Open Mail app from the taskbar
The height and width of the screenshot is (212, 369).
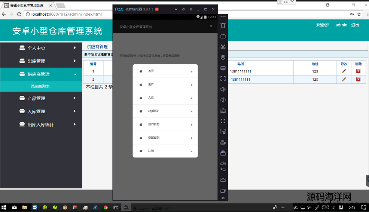coord(15,207)
